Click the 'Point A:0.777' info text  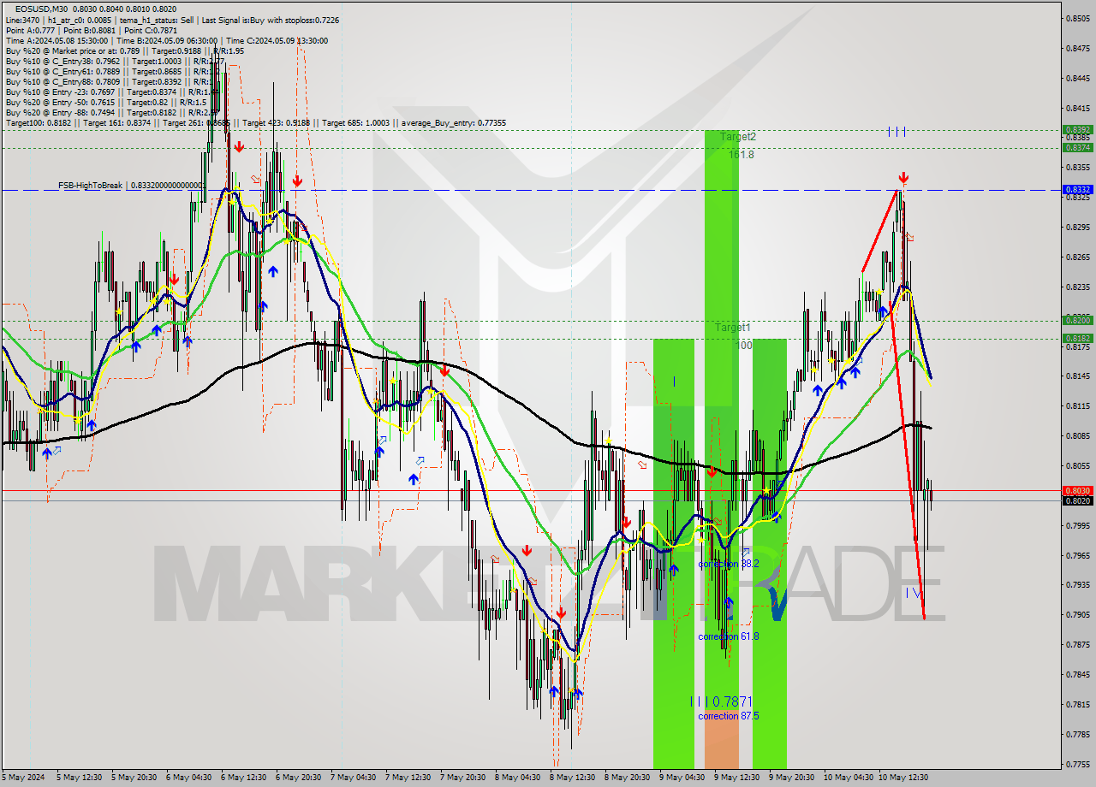pyautogui.click(x=30, y=30)
